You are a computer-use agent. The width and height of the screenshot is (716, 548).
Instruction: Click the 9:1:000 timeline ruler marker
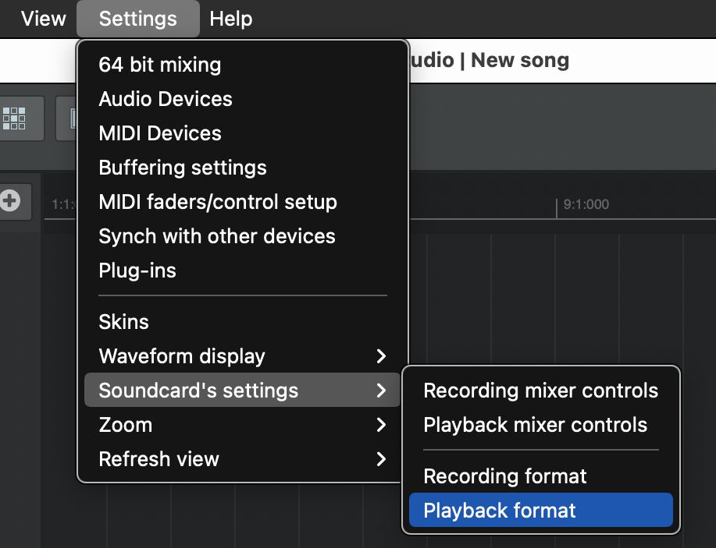point(586,204)
